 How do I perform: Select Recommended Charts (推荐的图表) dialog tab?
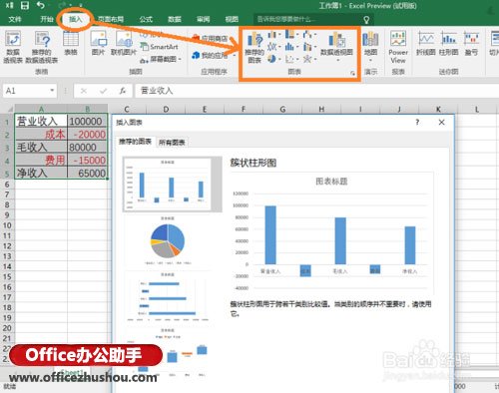[x=135, y=142]
